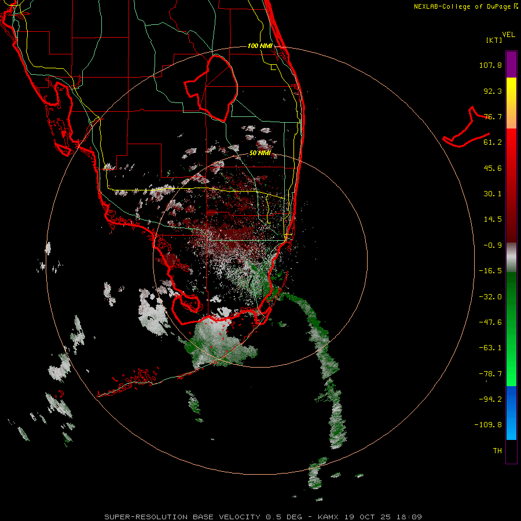Click the TH label at scale bottom
Screen dimensions: 521x521
coord(497,451)
